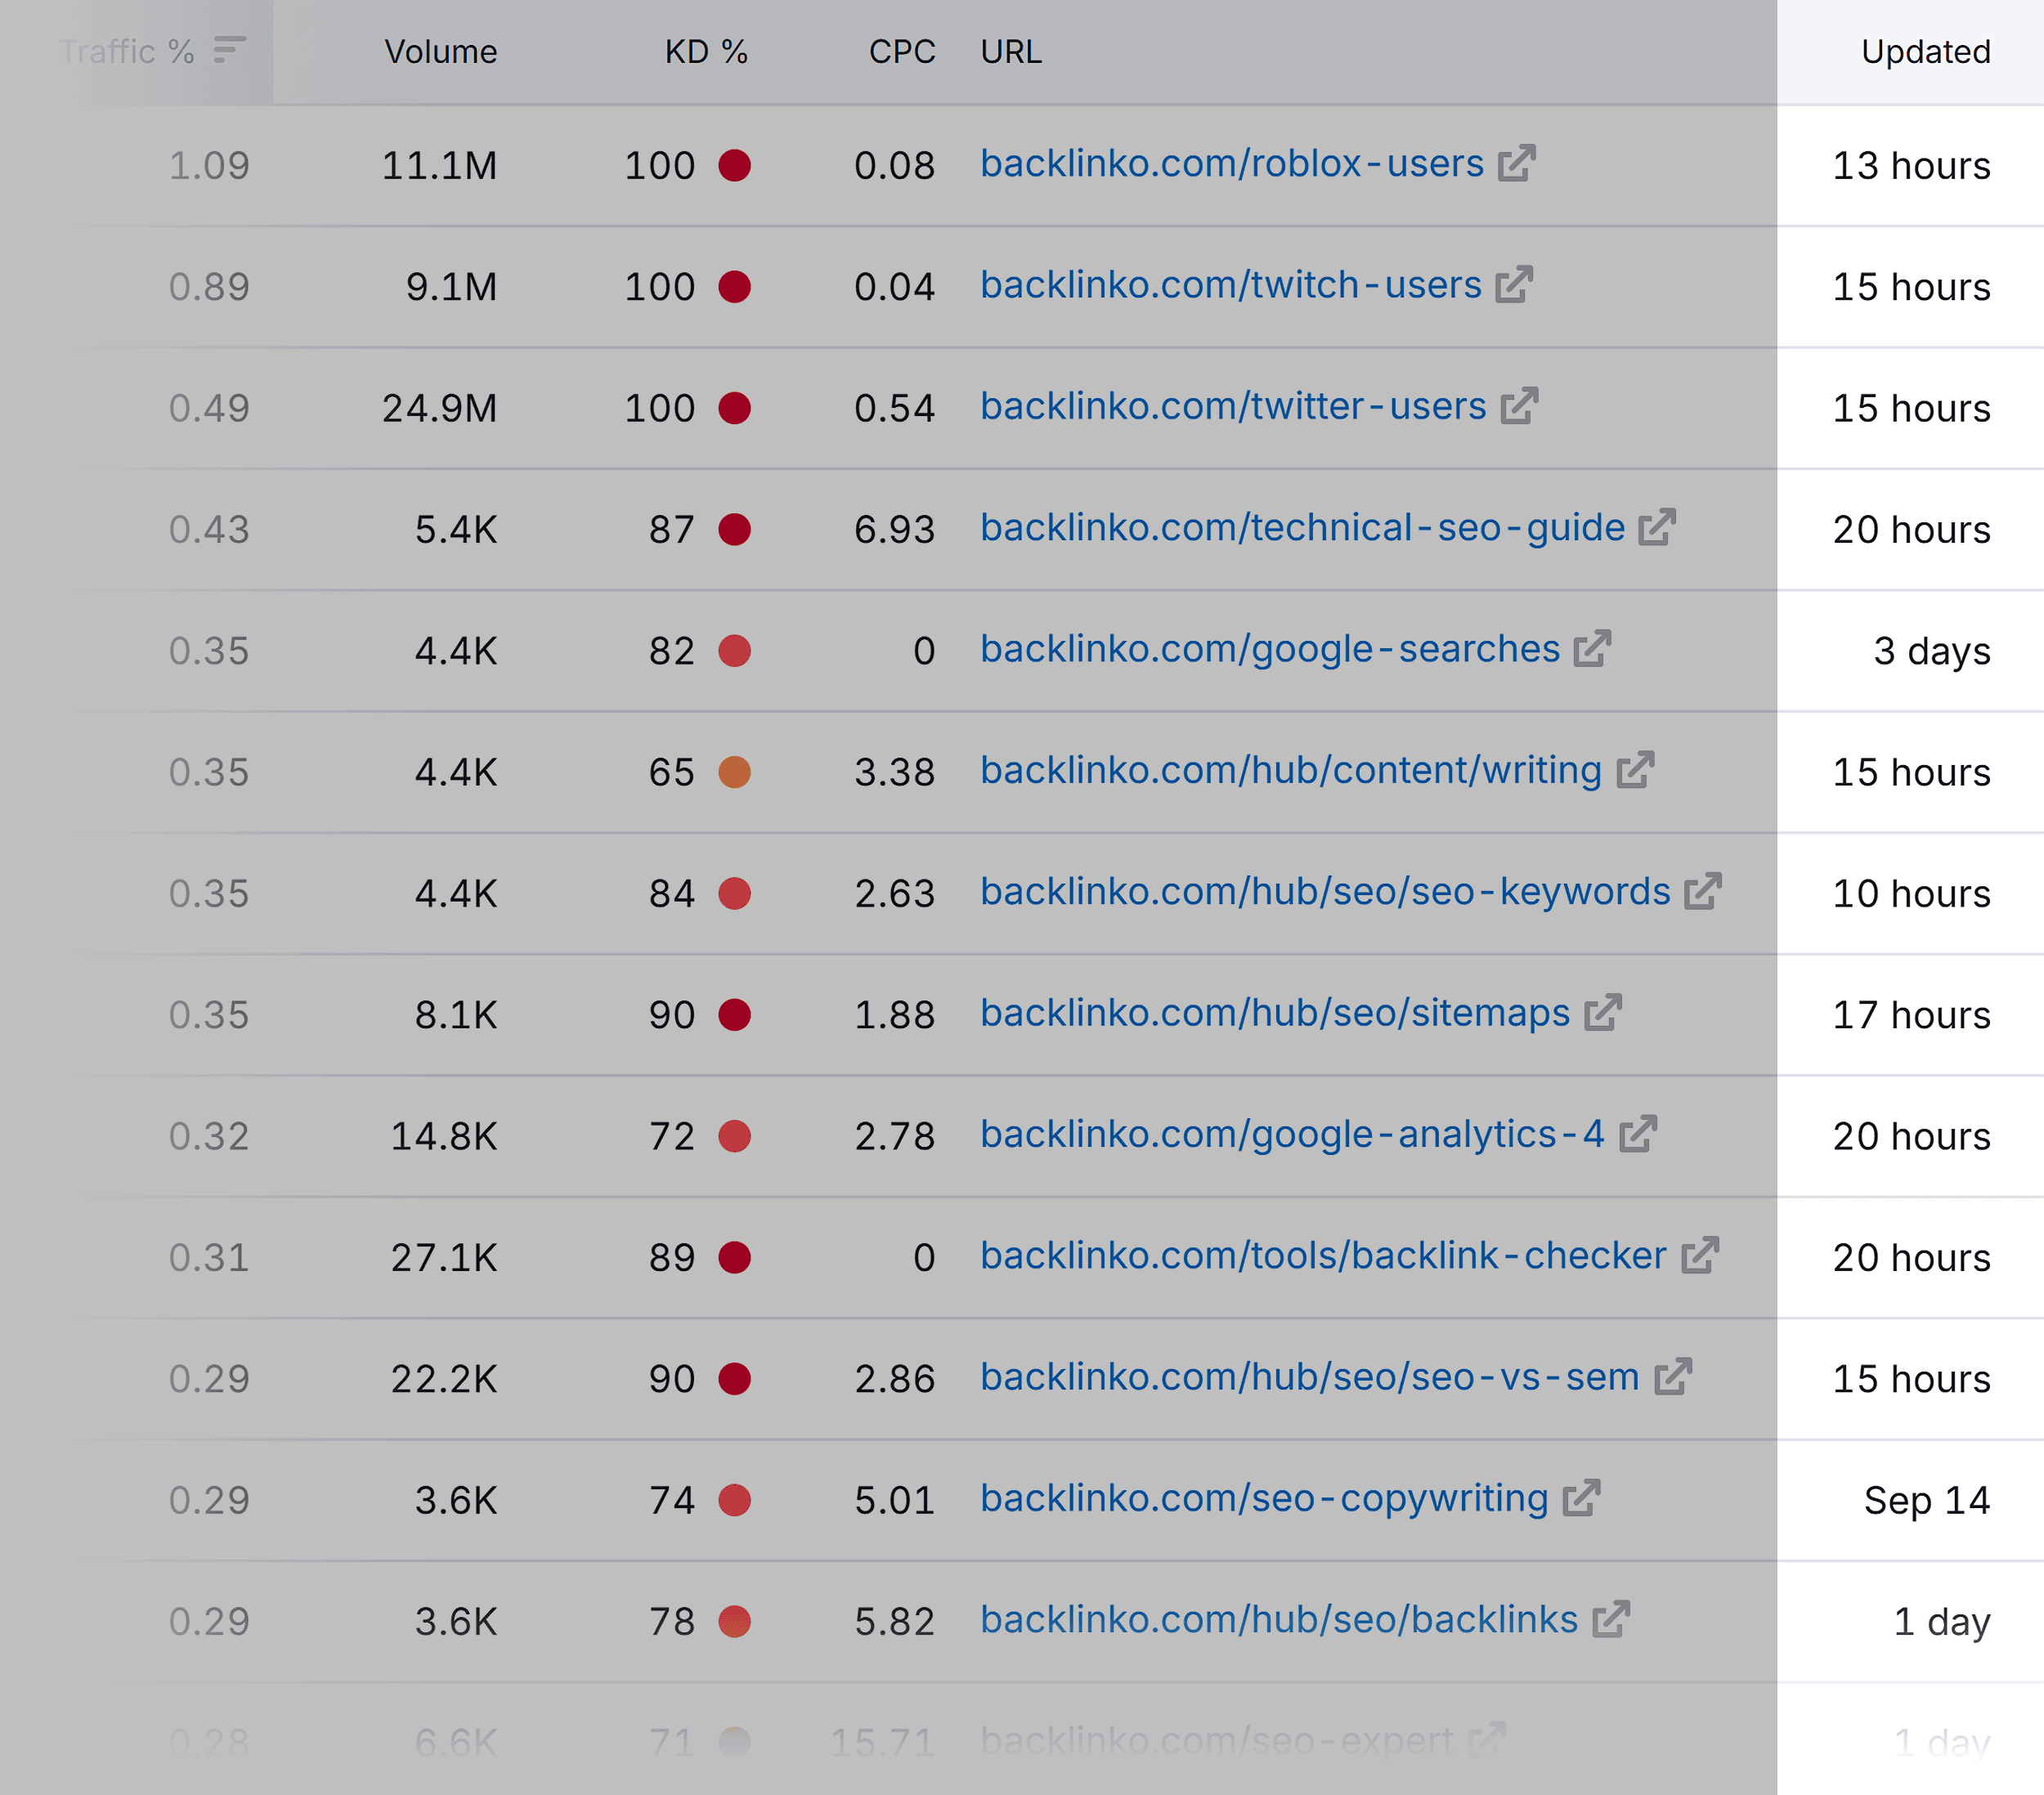Select the '13 hours' updated cell
This screenshot has height=1795, width=2044.
point(1911,165)
